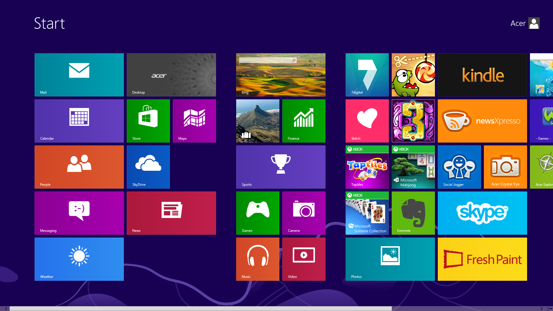Open the underwater game tile beside Kindle
This screenshot has width=553, height=311.
pyautogui.click(x=541, y=75)
